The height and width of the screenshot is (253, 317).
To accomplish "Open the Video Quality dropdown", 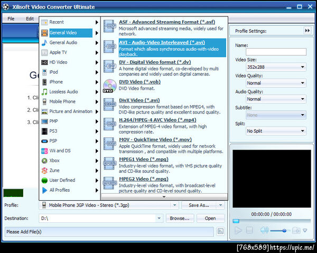I will coord(276,83).
